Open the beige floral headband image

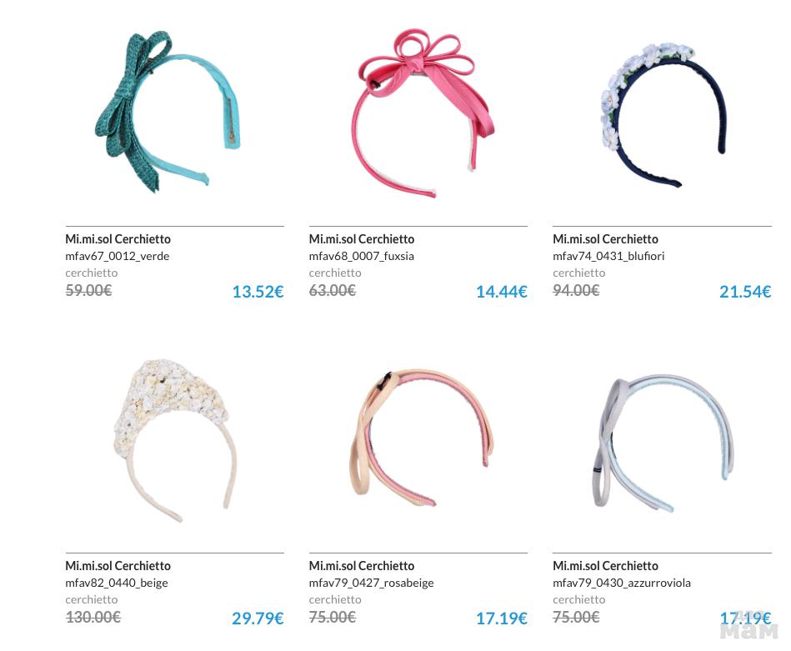pos(175,441)
